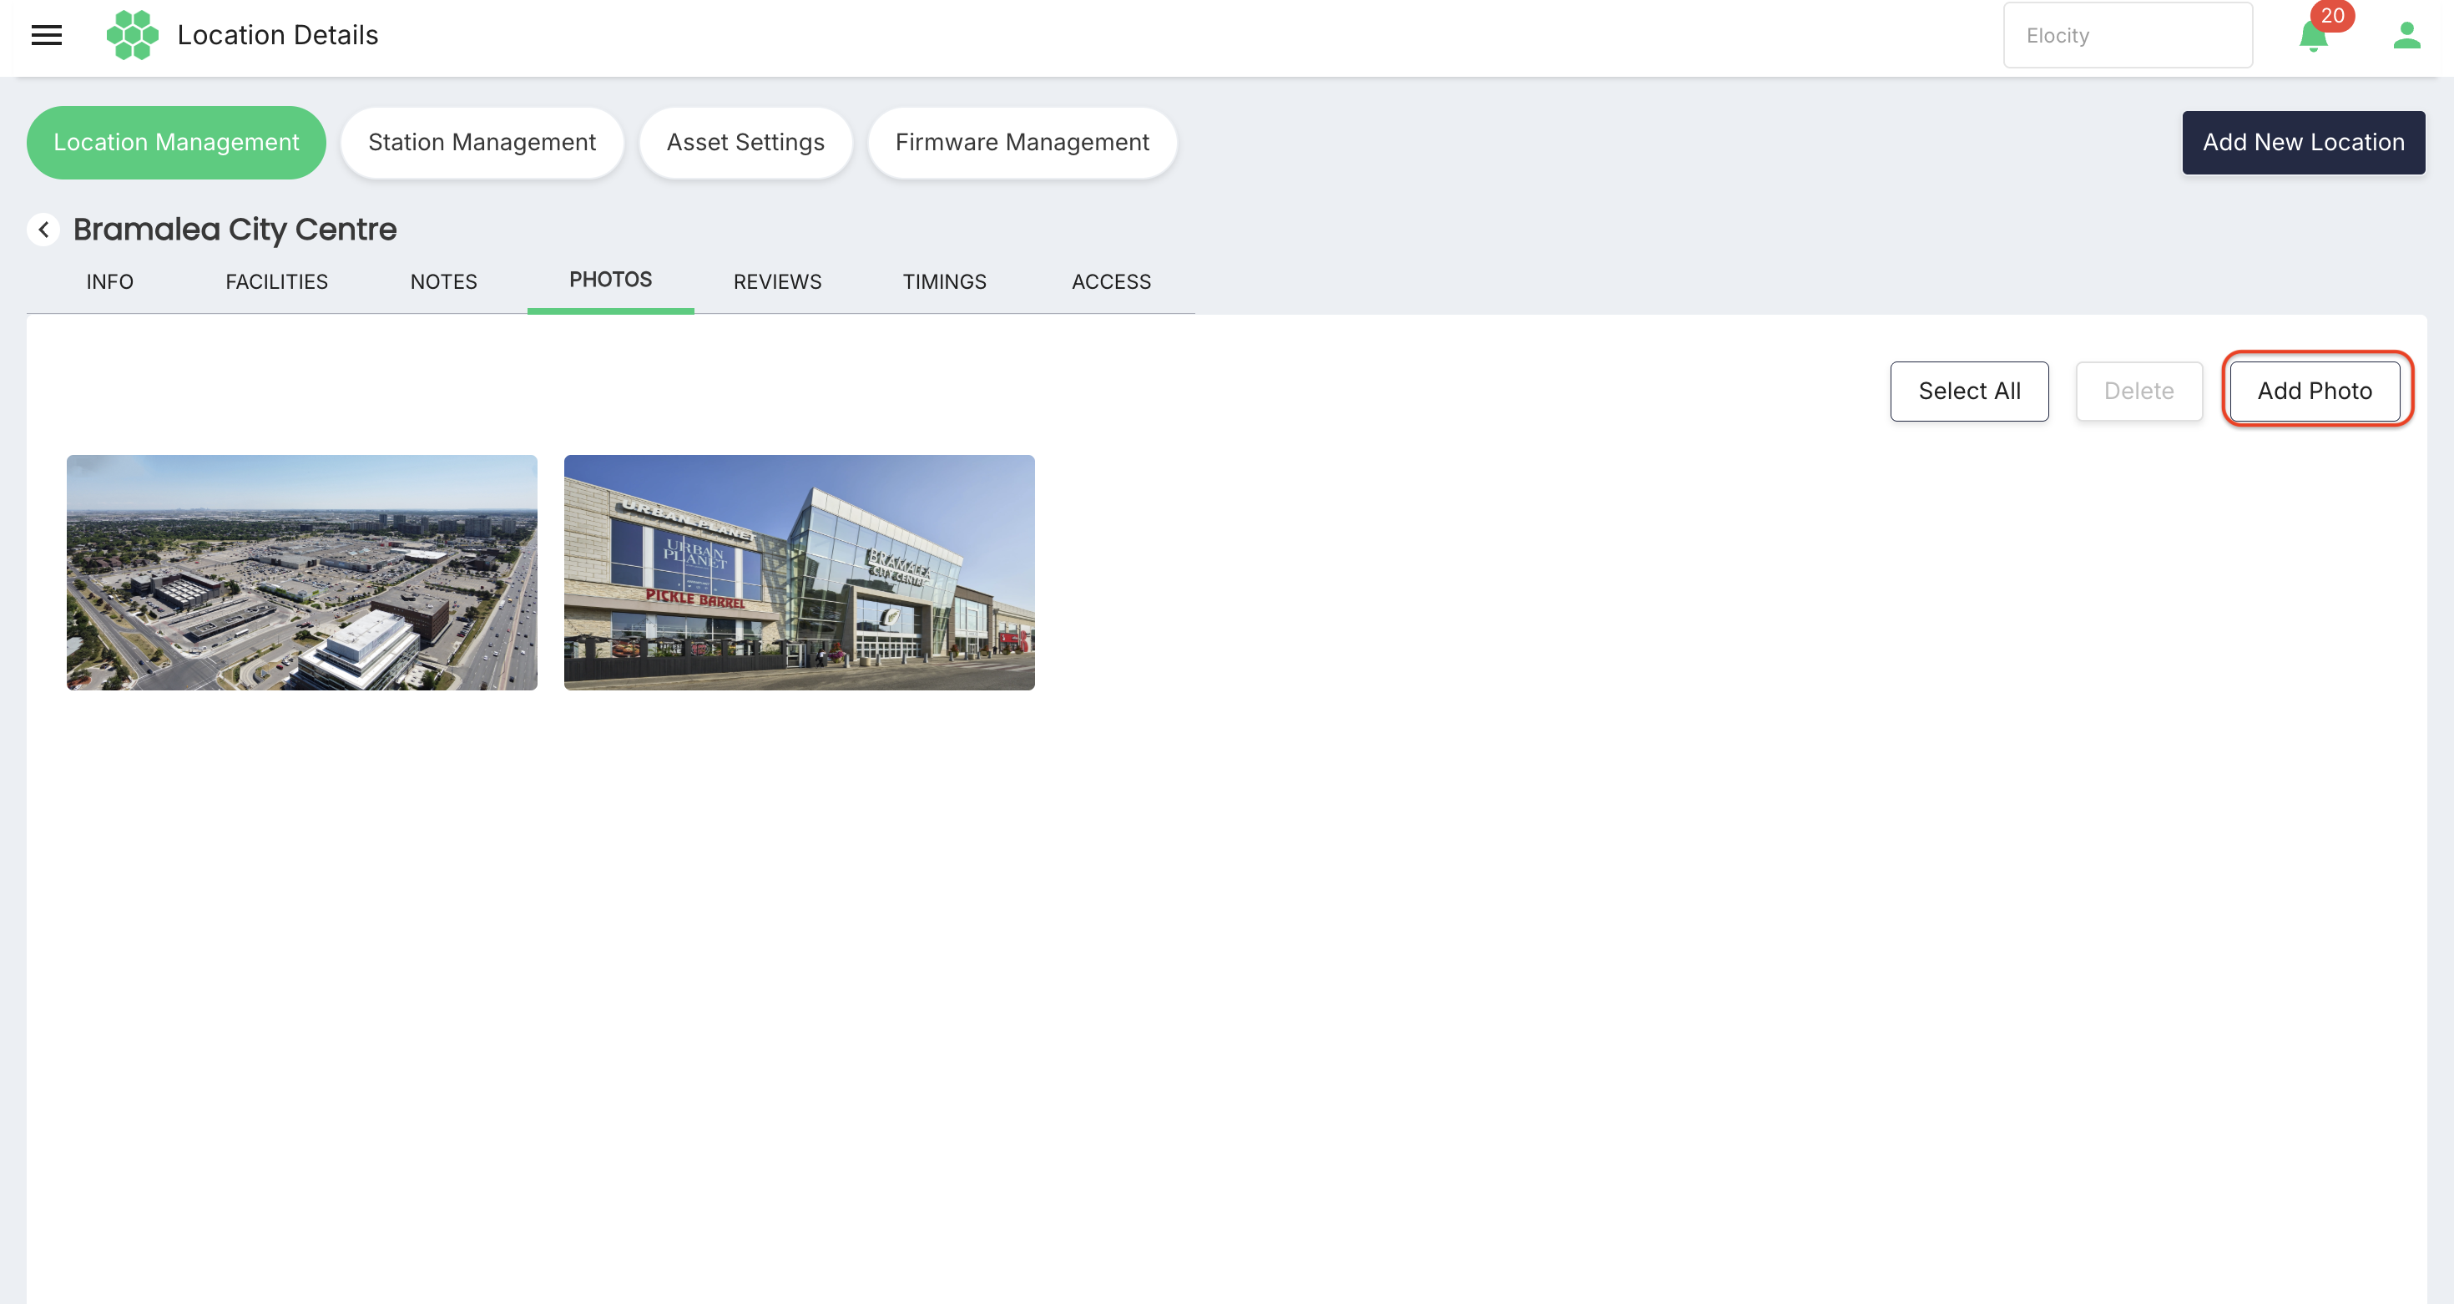Switch to the FACILITIES tab
Image resolution: width=2454 pixels, height=1304 pixels.
[276, 282]
